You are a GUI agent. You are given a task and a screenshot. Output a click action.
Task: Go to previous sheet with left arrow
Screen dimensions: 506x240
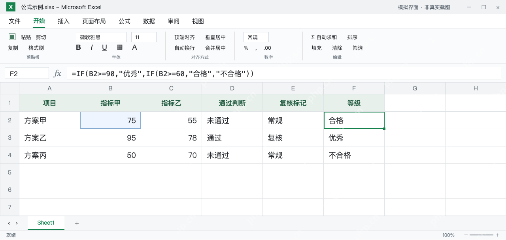pos(9,223)
